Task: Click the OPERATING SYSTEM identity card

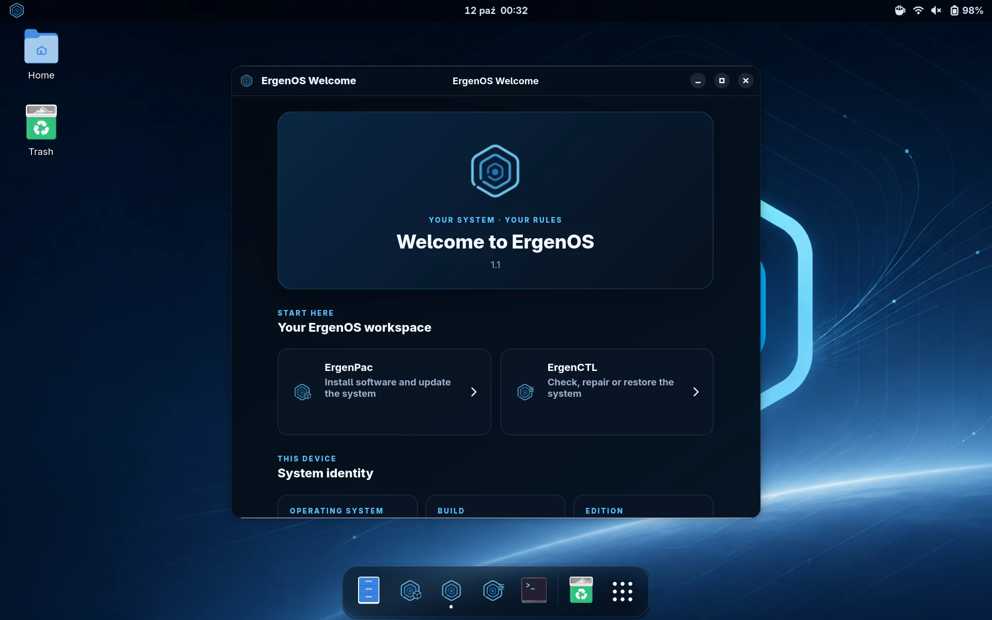Action: (x=347, y=506)
